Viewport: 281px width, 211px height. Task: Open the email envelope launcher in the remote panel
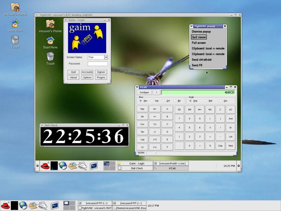tap(73, 166)
